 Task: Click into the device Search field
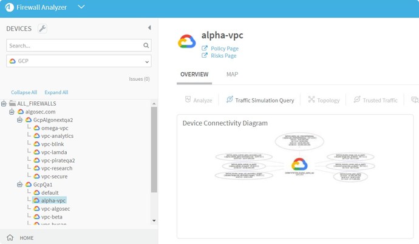[73, 46]
